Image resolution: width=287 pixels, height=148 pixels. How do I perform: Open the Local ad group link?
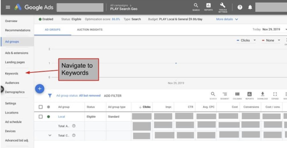[61, 117]
